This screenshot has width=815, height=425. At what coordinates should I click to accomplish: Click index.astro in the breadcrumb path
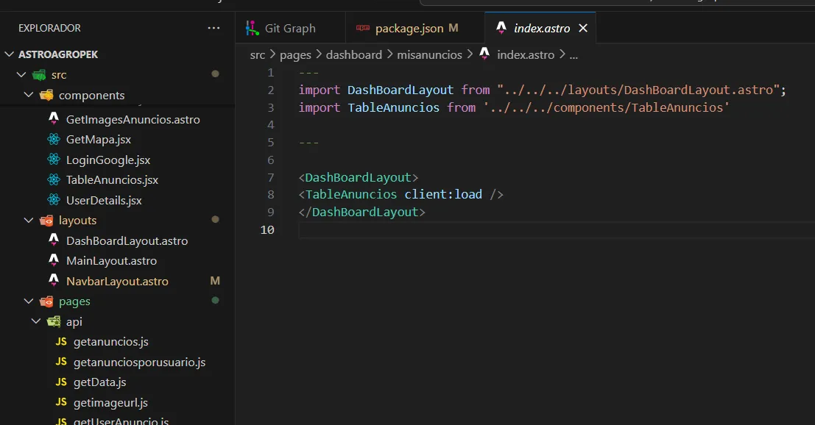pyautogui.click(x=526, y=55)
